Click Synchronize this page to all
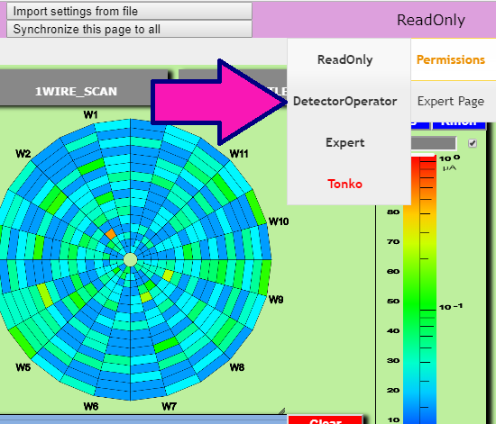Screen dimensions: 496x424 [129, 30]
